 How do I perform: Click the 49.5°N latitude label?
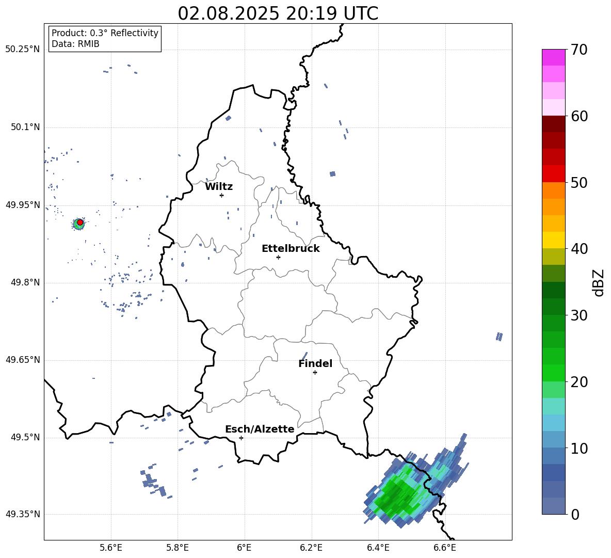(x=25, y=437)
